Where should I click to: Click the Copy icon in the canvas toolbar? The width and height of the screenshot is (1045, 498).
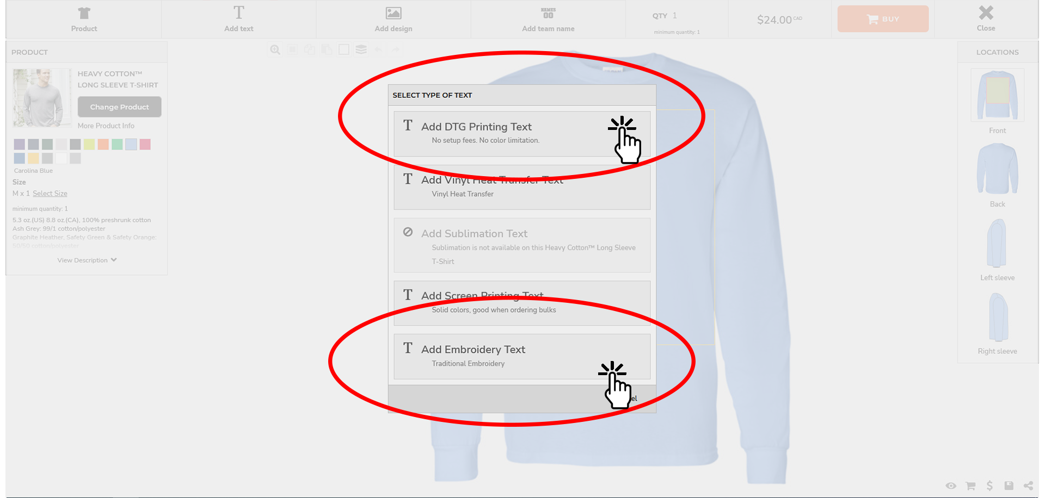tap(309, 49)
